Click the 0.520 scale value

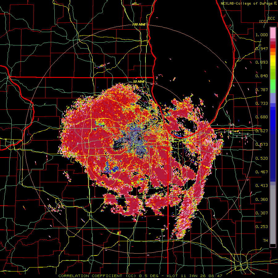[262, 158]
